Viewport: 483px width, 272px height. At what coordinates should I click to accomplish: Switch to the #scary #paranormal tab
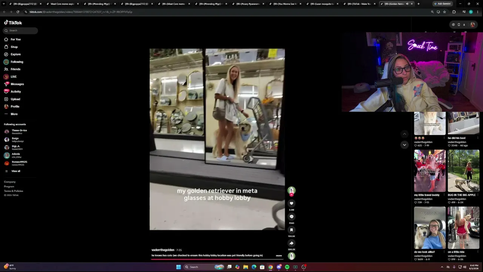[248, 4]
